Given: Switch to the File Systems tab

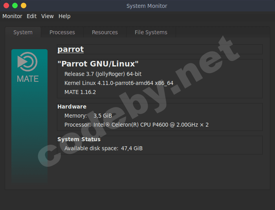Looking at the screenshot, I should click(151, 32).
